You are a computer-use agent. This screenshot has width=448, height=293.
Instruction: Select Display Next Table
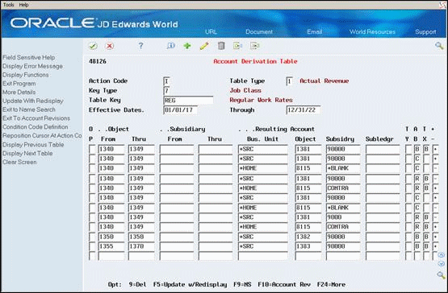point(27,153)
